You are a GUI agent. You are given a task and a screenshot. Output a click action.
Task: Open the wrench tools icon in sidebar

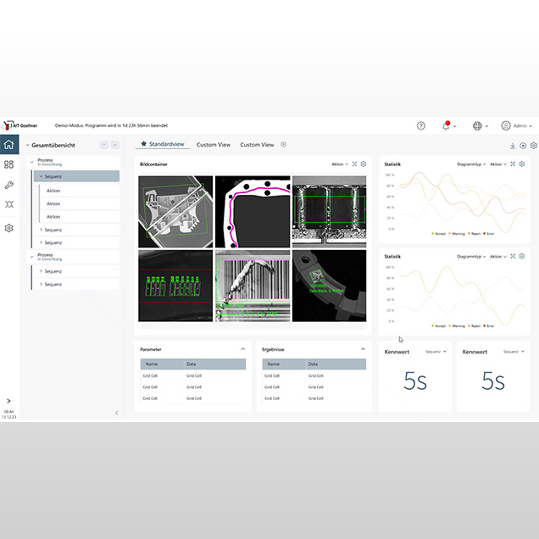click(9, 185)
